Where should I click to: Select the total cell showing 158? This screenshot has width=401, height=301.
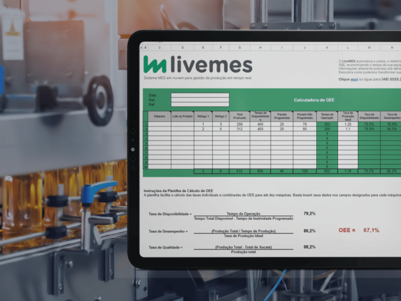click(305, 171)
